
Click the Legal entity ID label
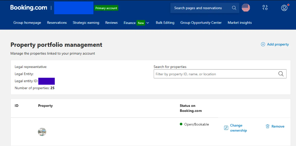pos(26,81)
